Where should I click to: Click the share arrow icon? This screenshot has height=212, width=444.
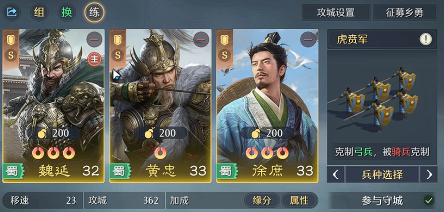(x=12, y=12)
